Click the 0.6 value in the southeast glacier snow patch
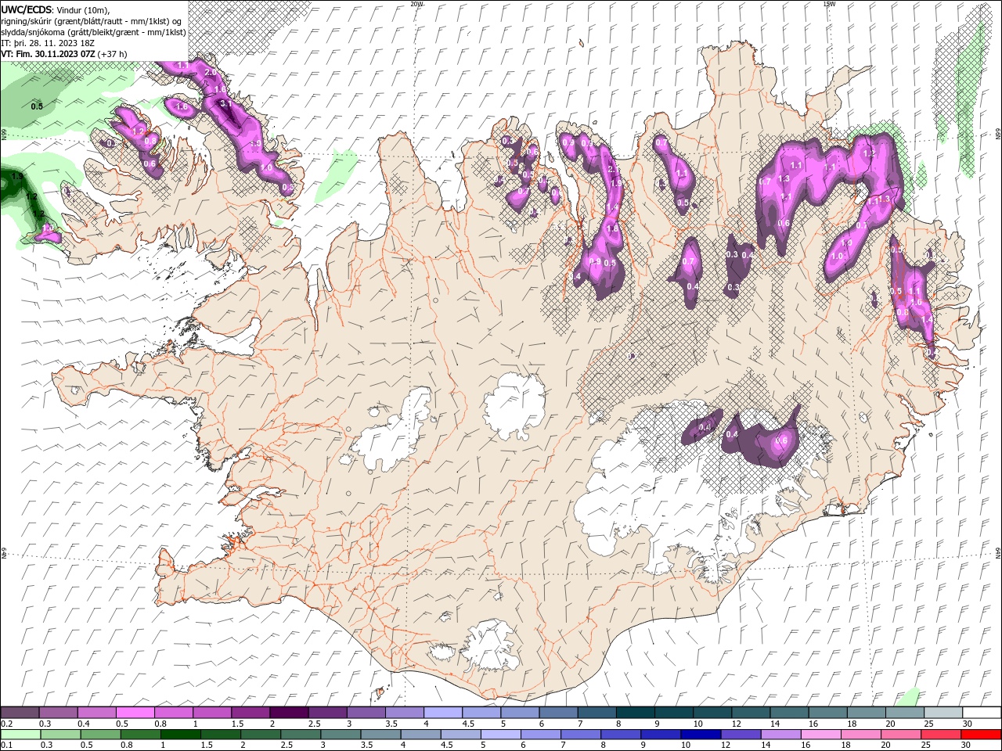The height and width of the screenshot is (751, 1002). (780, 440)
